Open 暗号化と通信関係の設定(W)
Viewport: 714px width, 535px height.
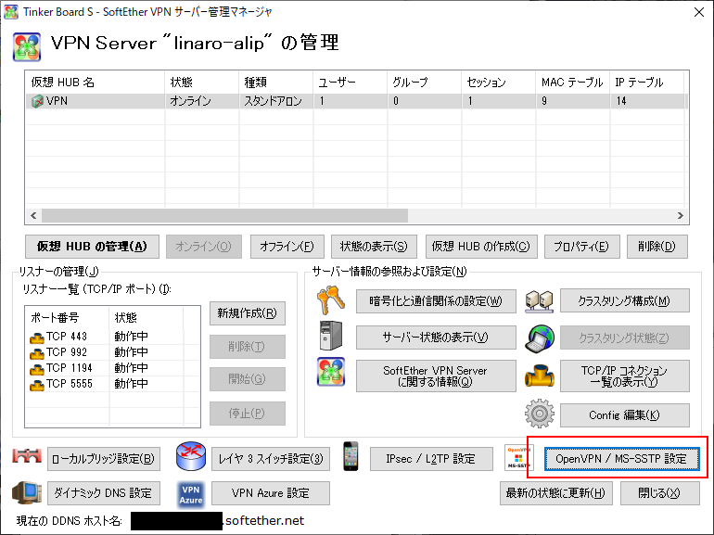click(x=436, y=301)
